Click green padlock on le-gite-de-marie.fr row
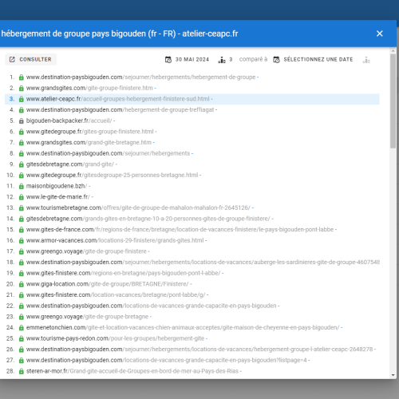The width and height of the screenshot is (399, 399). (22, 197)
